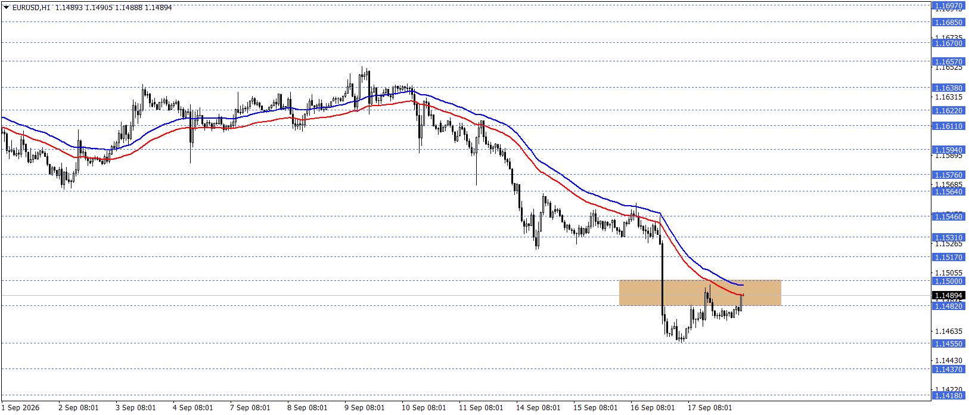Click the 4 Sep 08:01 time label
Image resolution: width=969 pixels, height=415 pixels.
[193, 408]
